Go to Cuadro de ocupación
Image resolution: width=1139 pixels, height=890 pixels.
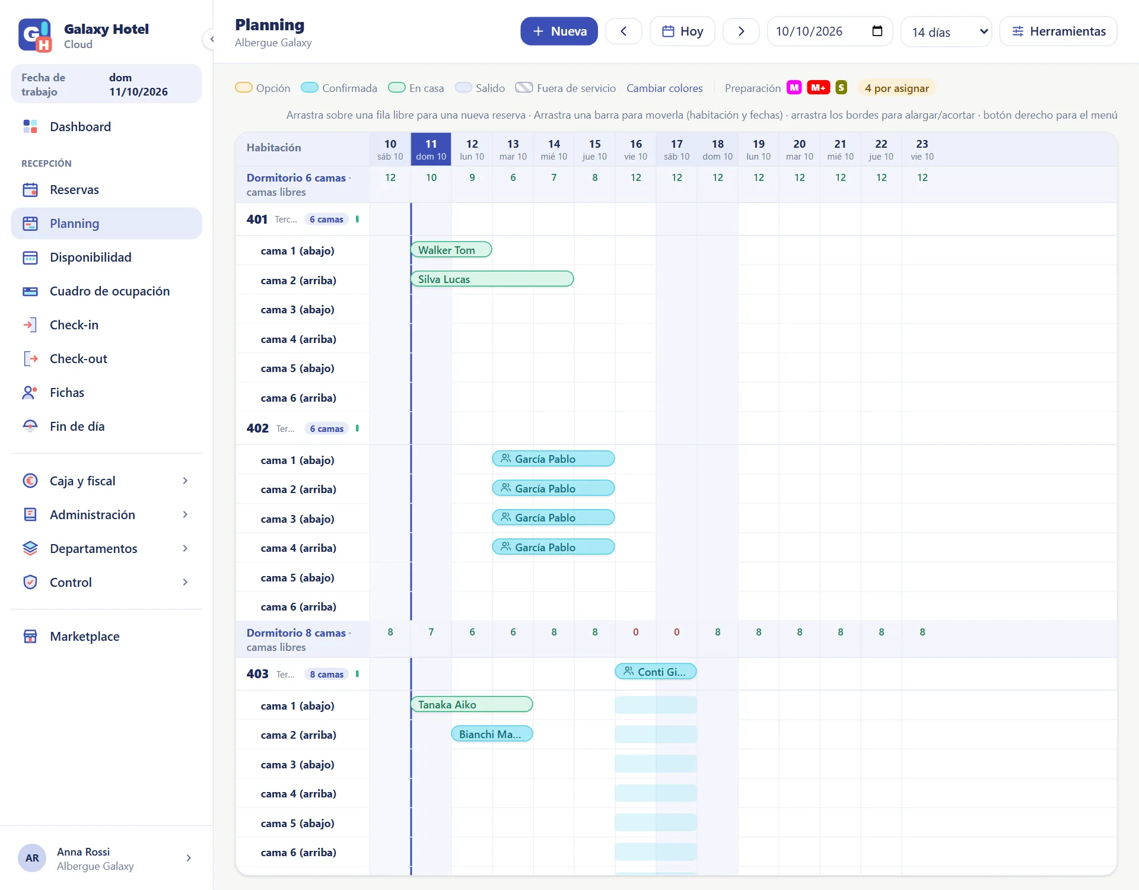click(x=106, y=291)
